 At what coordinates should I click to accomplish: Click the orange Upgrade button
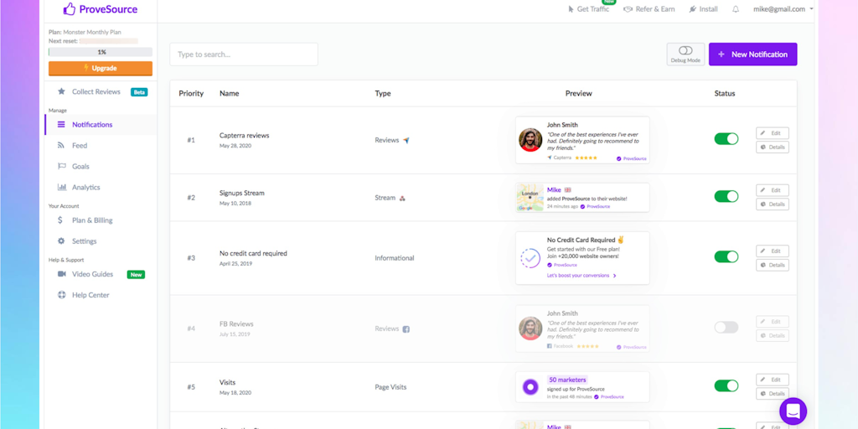pyautogui.click(x=101, y=69)
